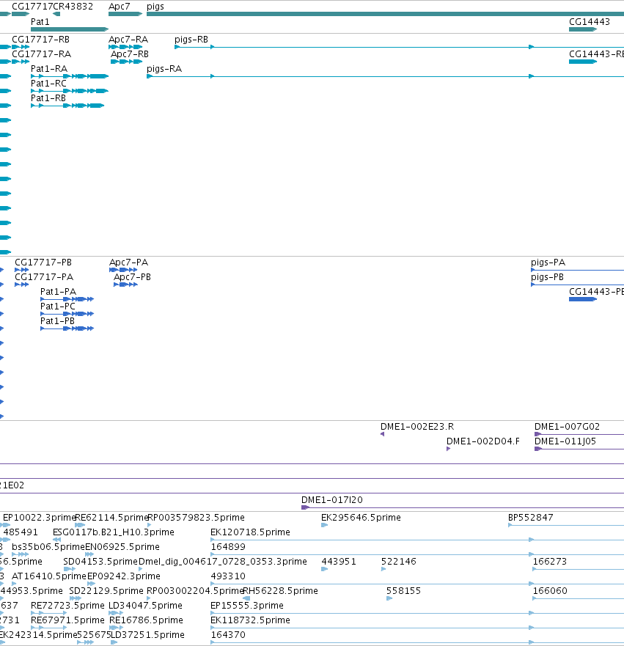This screenshot has height=646, width=624.
Task: Click the CG14443 gene feature
Action: tap(583, 29)
